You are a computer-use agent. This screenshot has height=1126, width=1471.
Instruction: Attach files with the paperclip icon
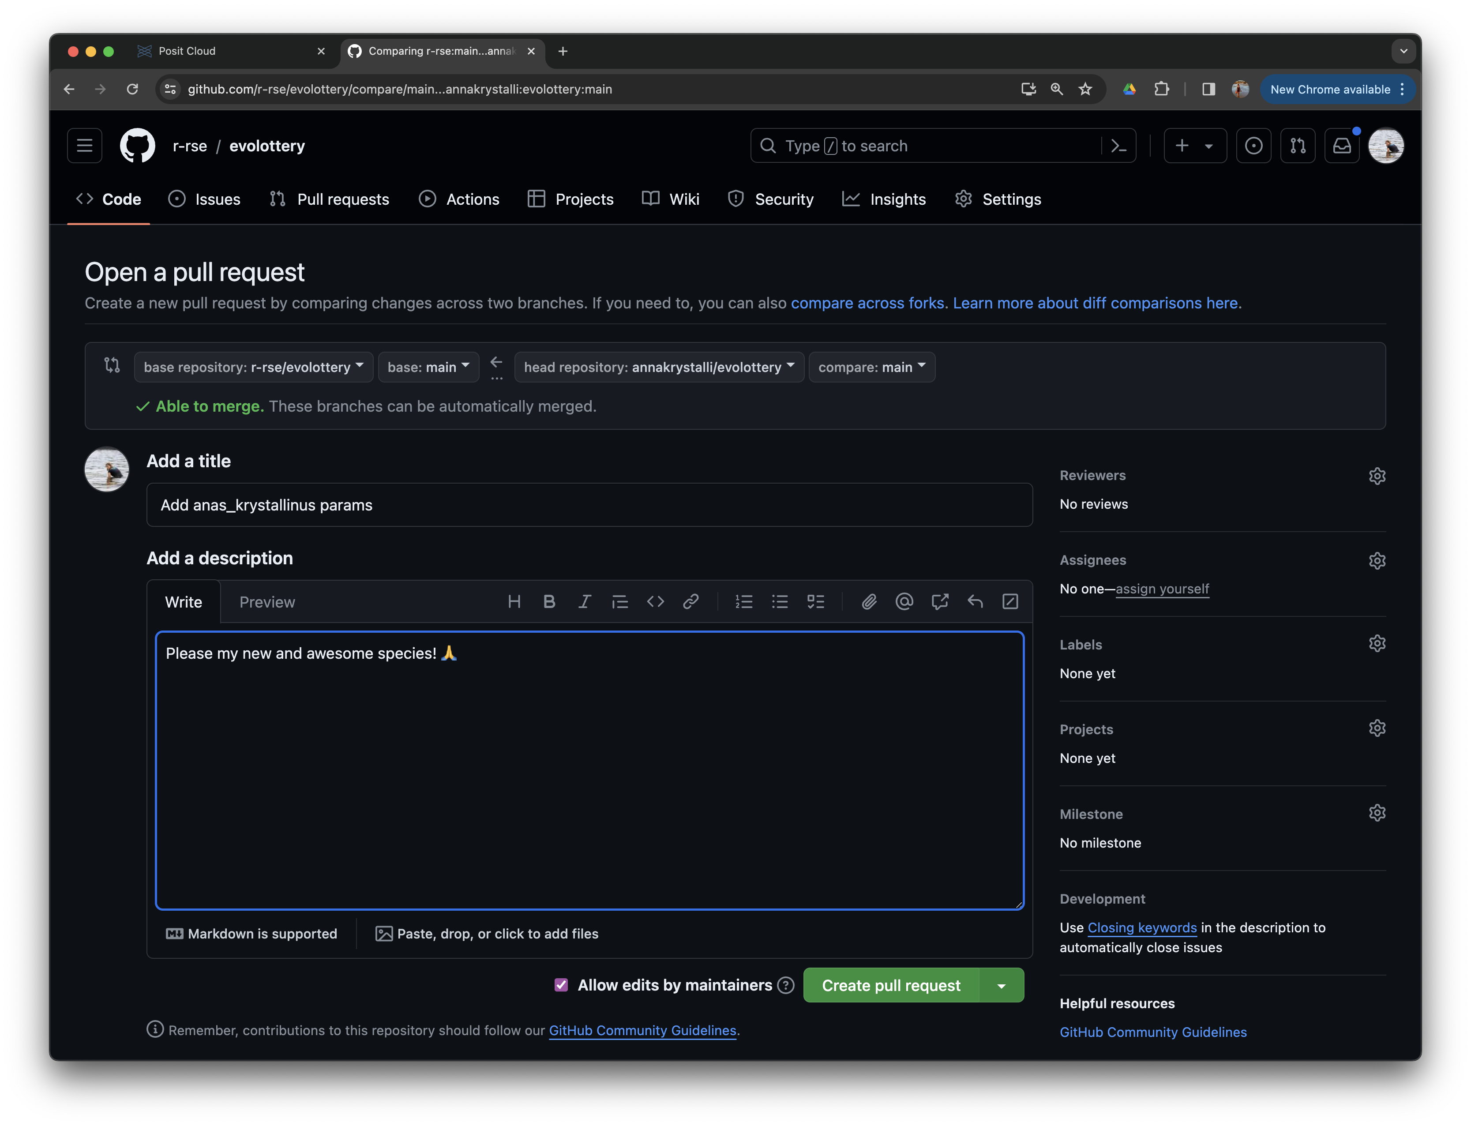[869, 601]
